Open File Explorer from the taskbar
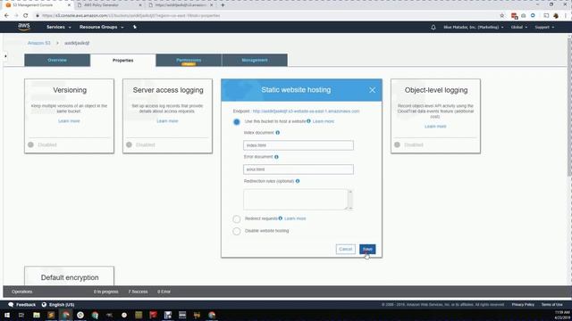 tap(37, 315)
